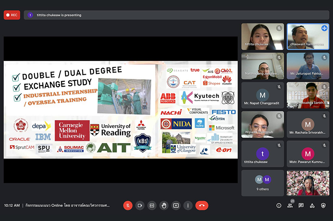Open the More options three-dot menu
The width and height of the screenshot is (333, 221).
coord(188,206)
